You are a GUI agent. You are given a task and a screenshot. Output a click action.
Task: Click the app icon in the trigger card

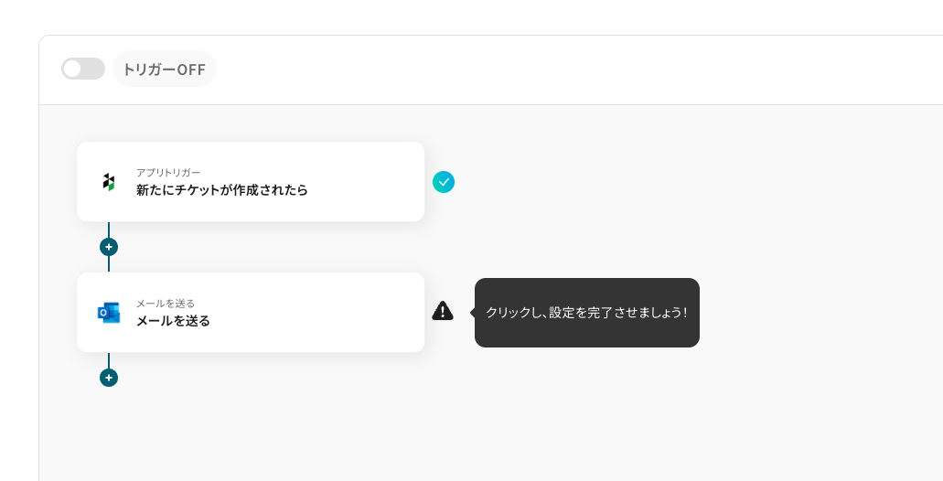point(109,182)
